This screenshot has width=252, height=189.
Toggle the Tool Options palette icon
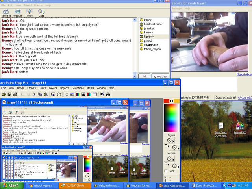pyautogui.click(x=67, y=94)
